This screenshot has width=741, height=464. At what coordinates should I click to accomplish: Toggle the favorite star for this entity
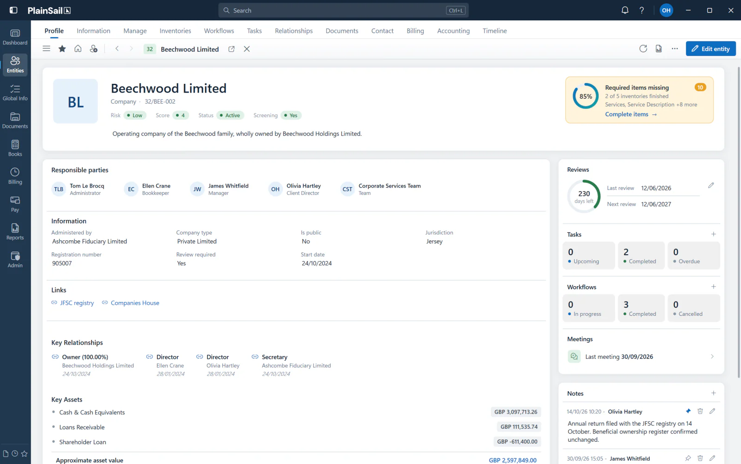62,49
